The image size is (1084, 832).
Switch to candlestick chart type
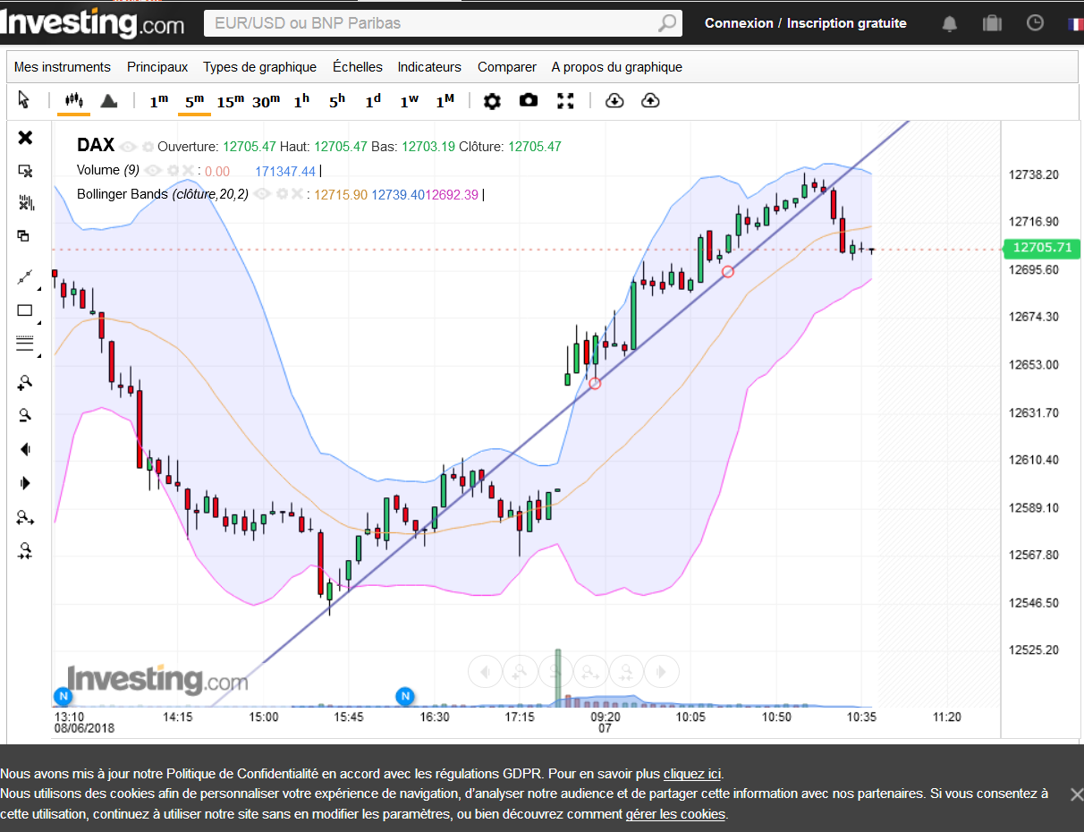(74, 99)
